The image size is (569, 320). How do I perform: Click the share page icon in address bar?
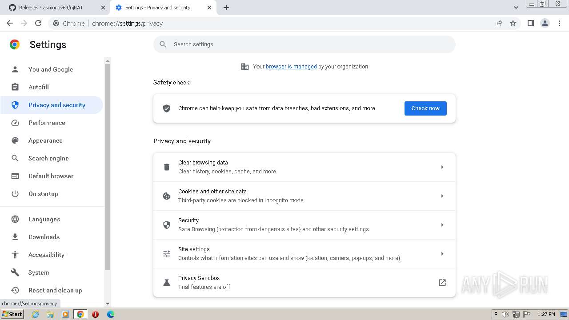499,23
